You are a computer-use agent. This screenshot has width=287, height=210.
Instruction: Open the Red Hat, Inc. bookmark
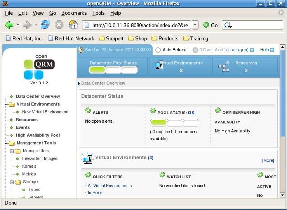click(24, 38)
